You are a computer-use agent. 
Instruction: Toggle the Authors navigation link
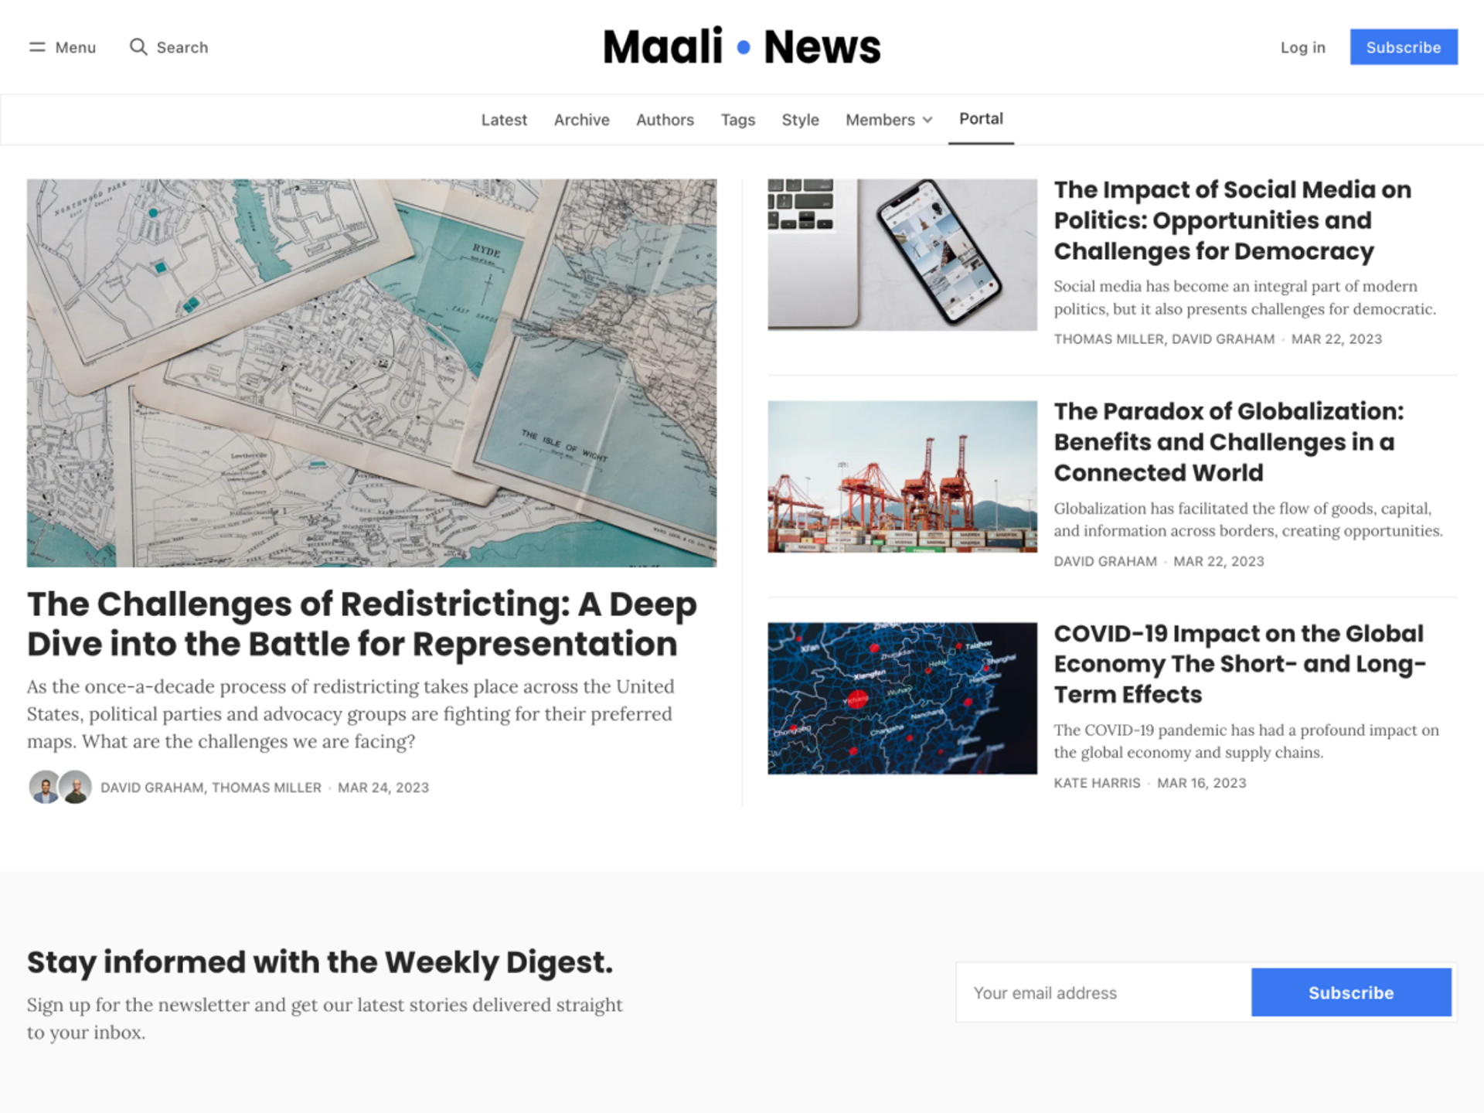point(664,119)
